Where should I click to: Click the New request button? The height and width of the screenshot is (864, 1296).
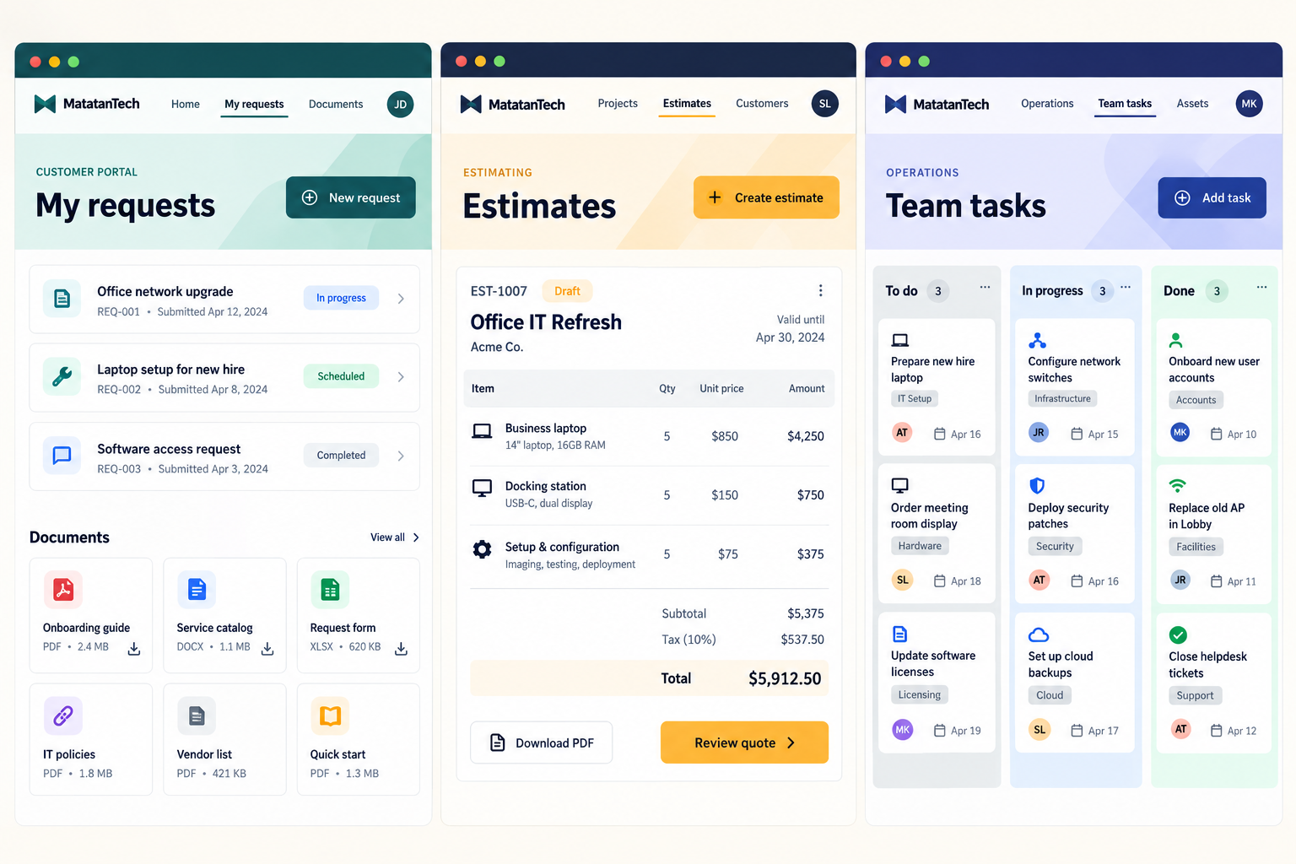tap(351, 197)
